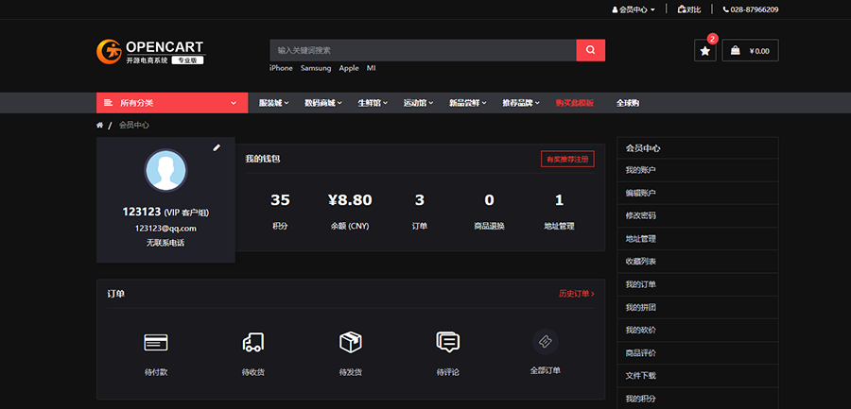The height and width of the screenshot is (409, 851).
Task: Click the 会员中心 breadcrumb link
Action: 134,125
